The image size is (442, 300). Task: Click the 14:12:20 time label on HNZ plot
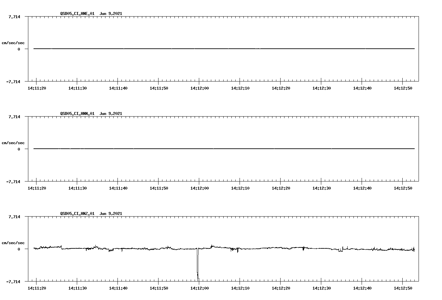click(281, 288)
